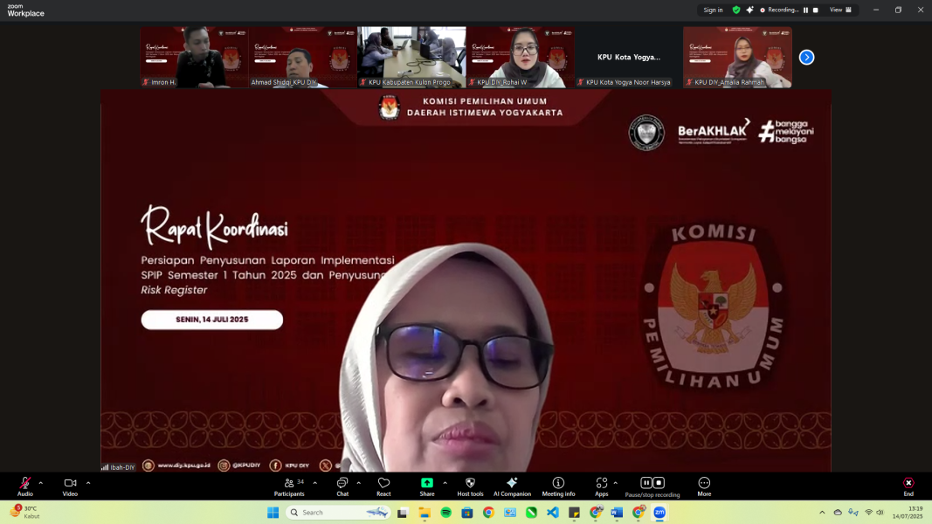
Task: Unmute the microphone with the Audio button
Action: point(24,485)
